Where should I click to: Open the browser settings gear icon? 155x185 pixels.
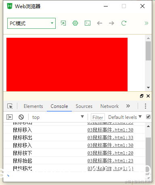[x=75, y=23]
